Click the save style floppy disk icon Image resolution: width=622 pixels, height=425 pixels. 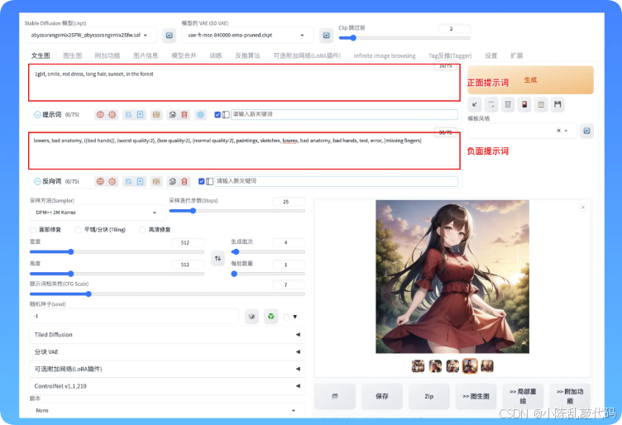(x=557, y=105)
